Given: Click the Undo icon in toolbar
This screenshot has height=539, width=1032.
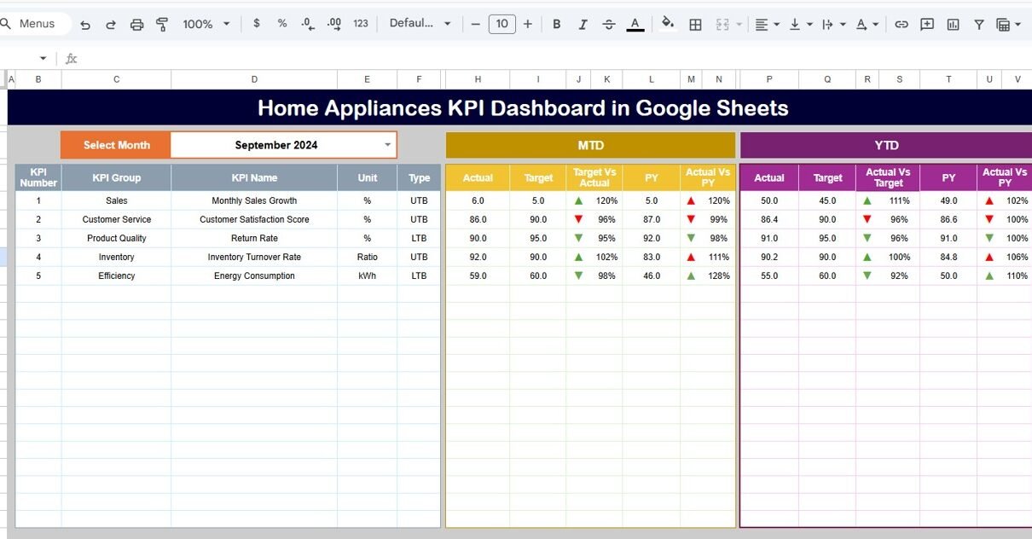Looking at the screenshot, I should [85, 25].
